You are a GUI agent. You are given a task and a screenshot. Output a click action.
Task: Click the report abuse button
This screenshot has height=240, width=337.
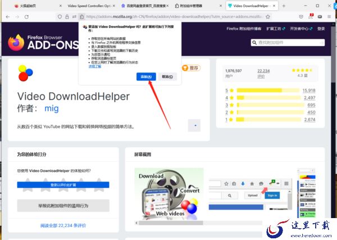coord(63,206)
